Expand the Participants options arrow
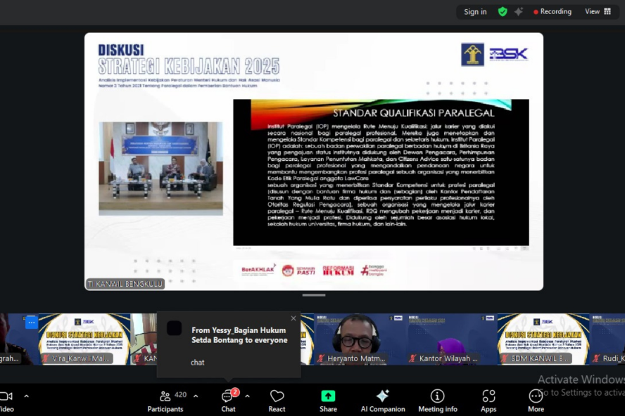Screen dimensions: 625x416 (x=196, y=396)
